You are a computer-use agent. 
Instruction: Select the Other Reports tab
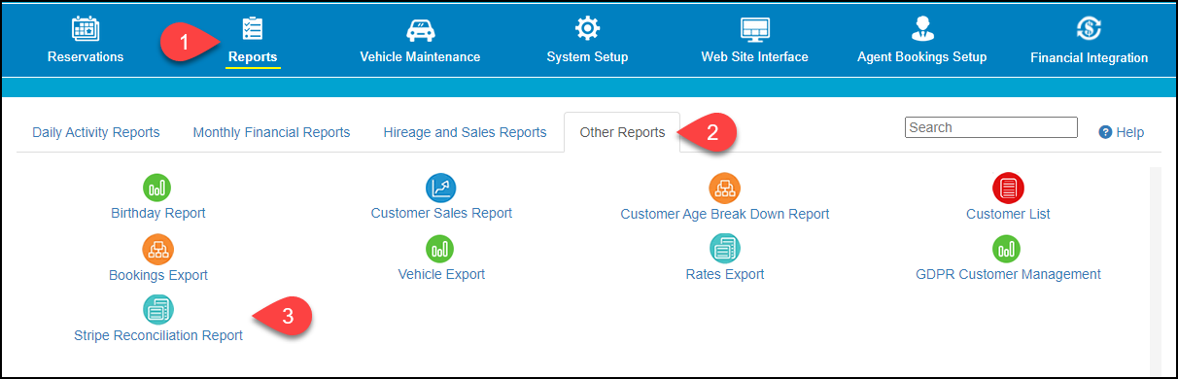tap(622, 132)
